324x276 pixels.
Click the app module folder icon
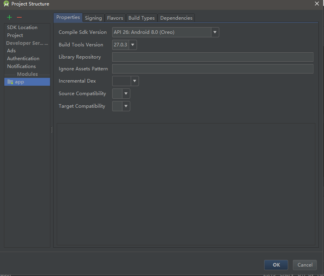pos(10,82)
